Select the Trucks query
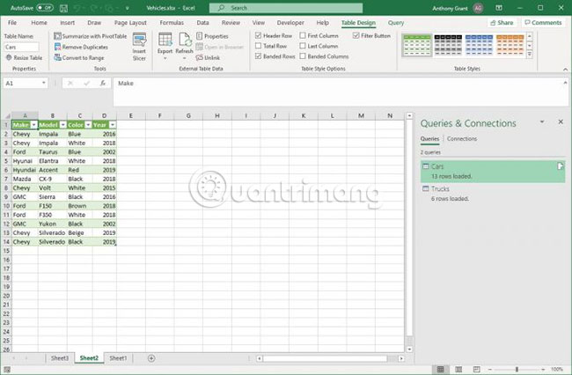Viewport: 572px width, 375px height. coord(493,194)
